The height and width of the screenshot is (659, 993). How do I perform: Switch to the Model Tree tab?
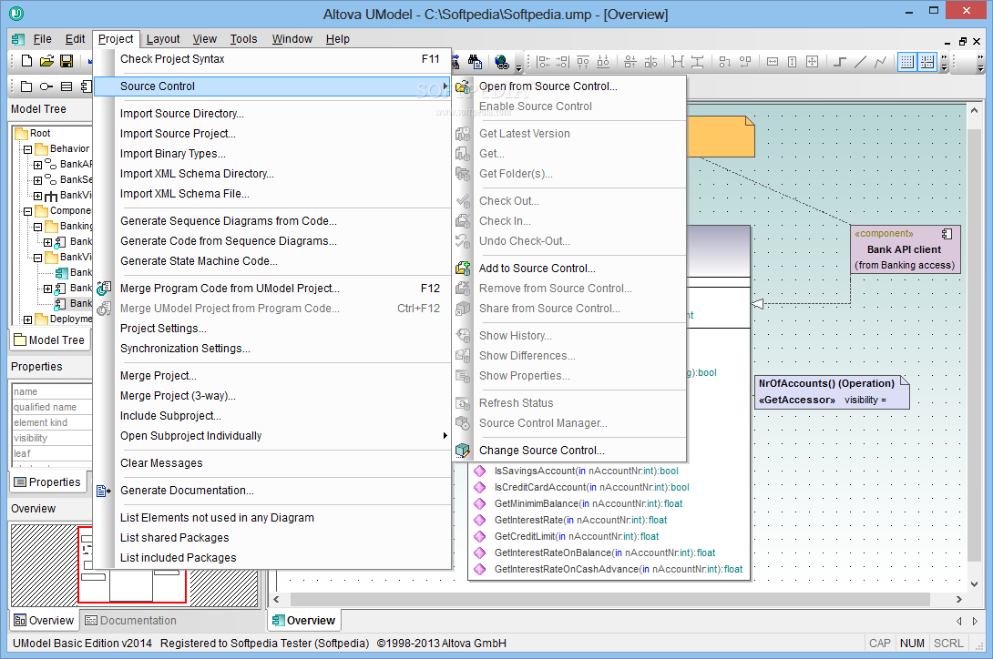49,340
